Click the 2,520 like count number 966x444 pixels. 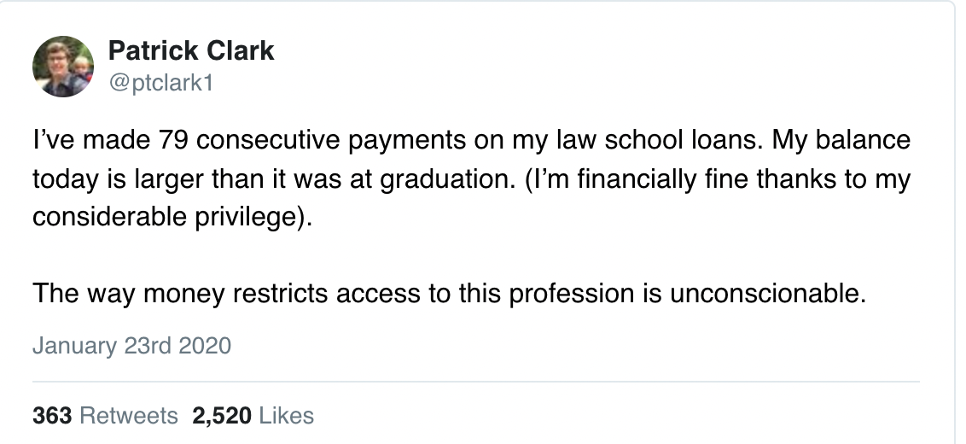pyautogui.click(x=222, y=416)
